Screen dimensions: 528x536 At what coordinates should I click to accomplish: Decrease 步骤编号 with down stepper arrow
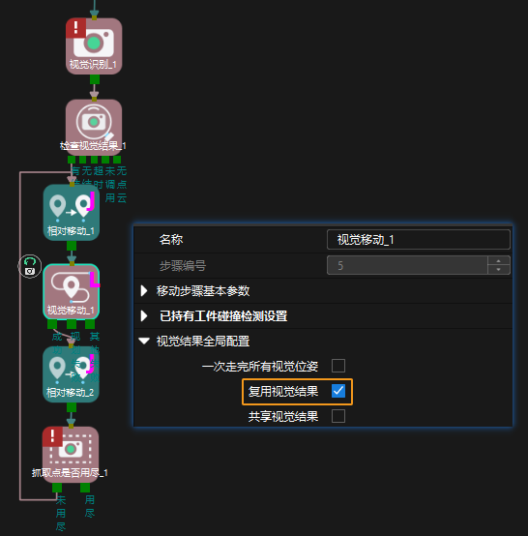(499, 270)
